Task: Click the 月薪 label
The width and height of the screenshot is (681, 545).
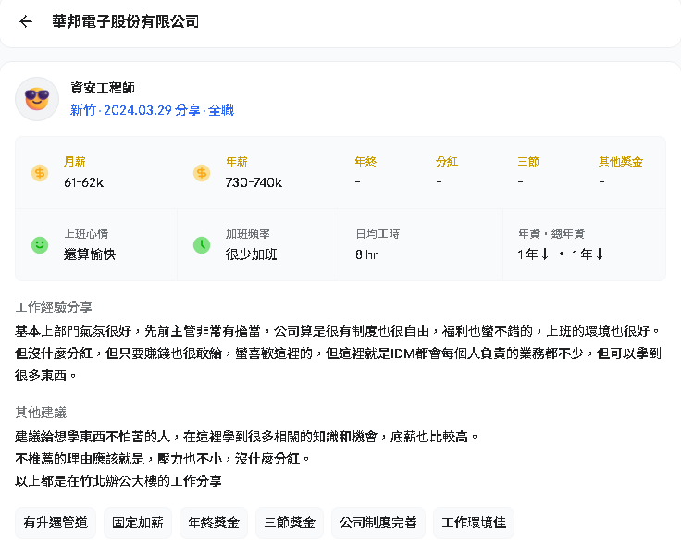Action: pos(75,162)
